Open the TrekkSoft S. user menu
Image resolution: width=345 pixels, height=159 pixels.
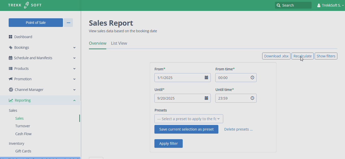click(331, 5)
